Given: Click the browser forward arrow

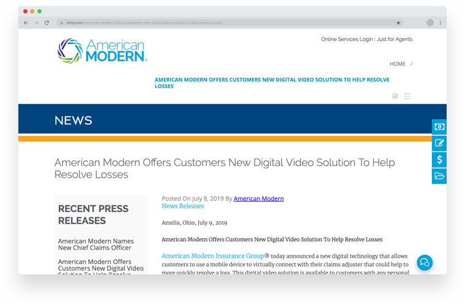Looking at the screenshot, I should pyautogui.click(x=36, y=23).
